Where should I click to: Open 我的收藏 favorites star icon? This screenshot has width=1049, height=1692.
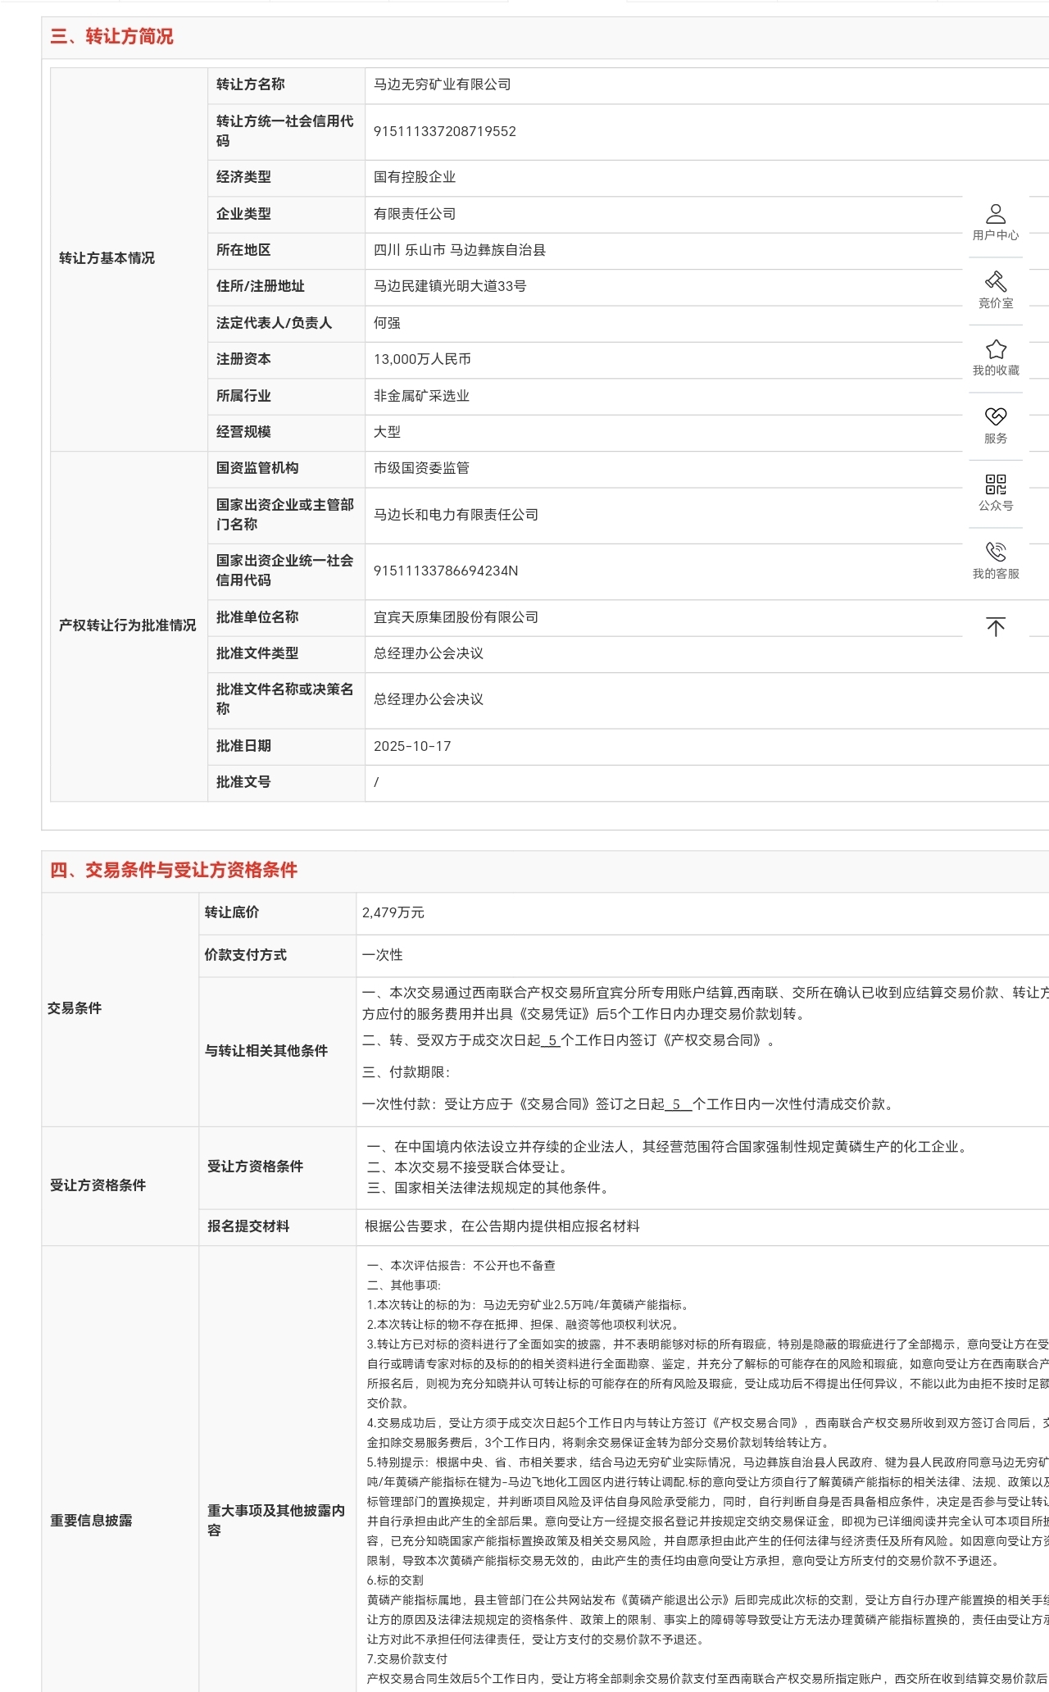pos(996,358)
